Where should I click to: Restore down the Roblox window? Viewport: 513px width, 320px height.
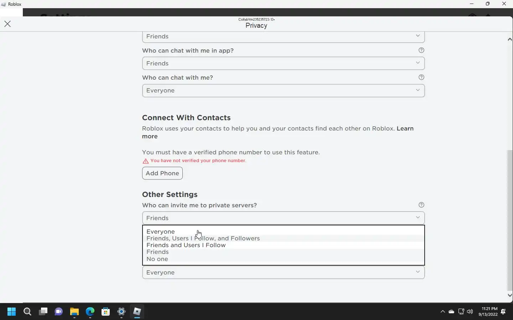[x=488, y=4]
